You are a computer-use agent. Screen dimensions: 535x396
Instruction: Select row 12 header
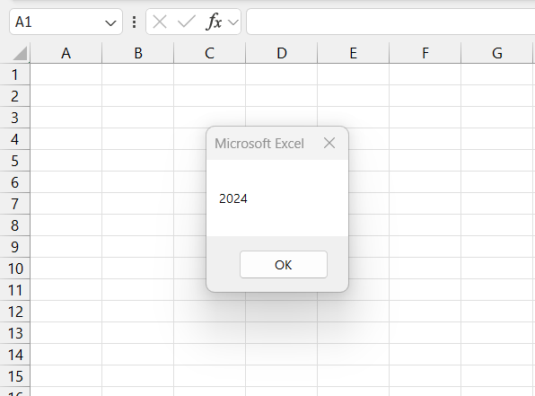coord(14,312)
